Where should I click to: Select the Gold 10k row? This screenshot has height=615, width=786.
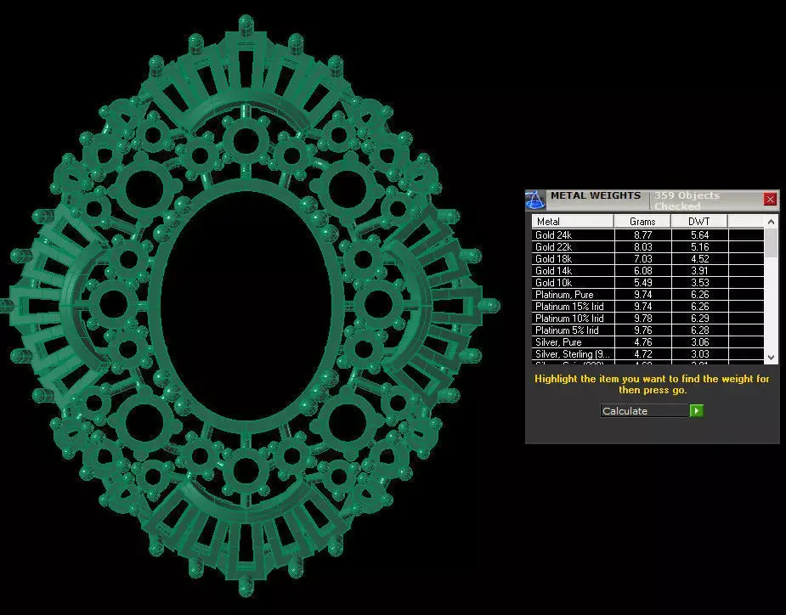pos(647,283)
